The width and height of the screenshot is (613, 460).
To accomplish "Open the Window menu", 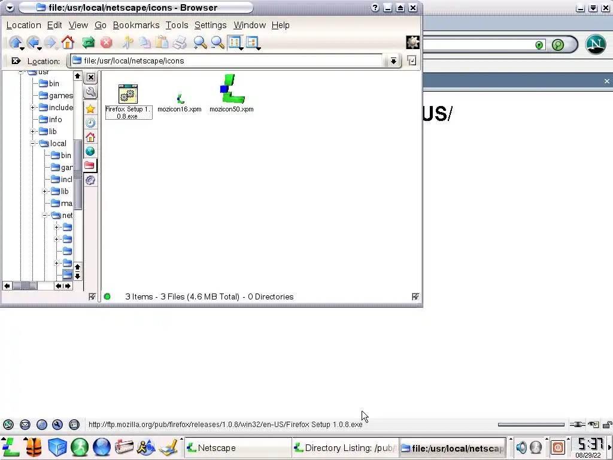I will pos(250,25).
